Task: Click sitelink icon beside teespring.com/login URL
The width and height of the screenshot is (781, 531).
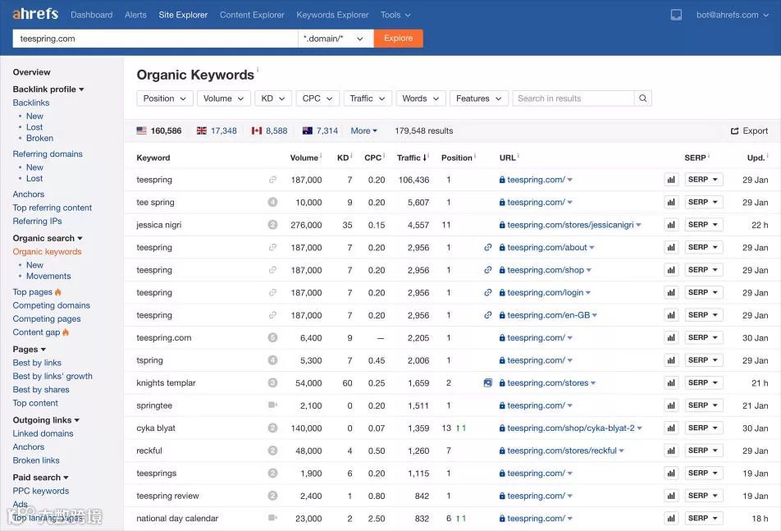Action: click(x=487, y=292)
